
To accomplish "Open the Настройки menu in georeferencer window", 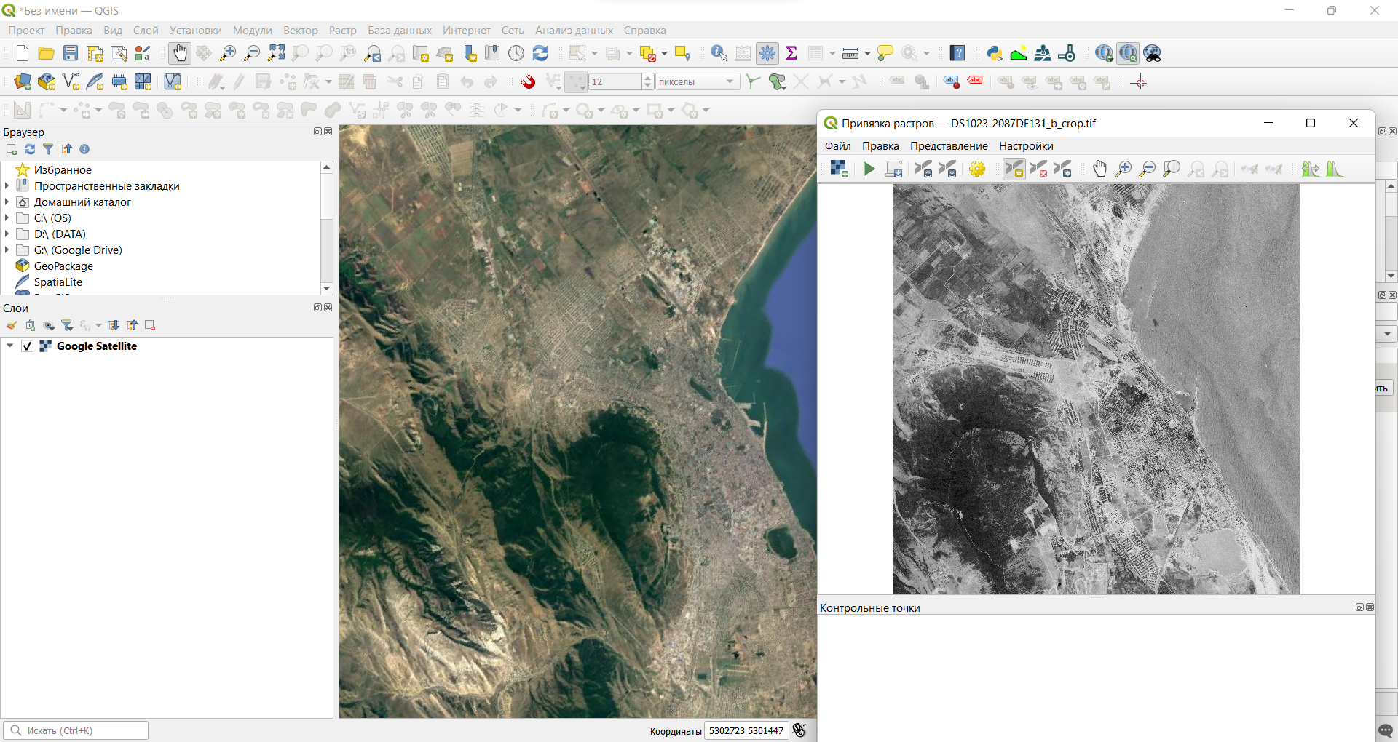I will tap(1025, 146).
